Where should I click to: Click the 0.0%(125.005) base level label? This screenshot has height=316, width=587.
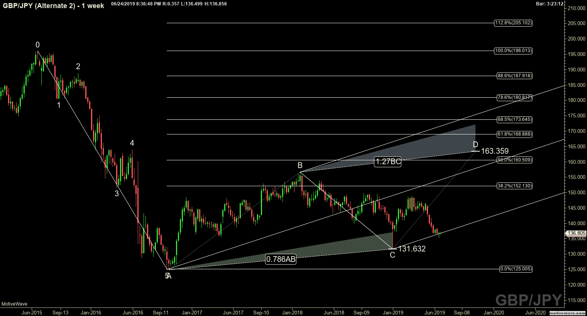click(x=516, y=269)
